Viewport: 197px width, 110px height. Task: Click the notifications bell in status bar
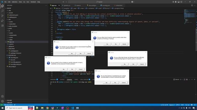195,105
